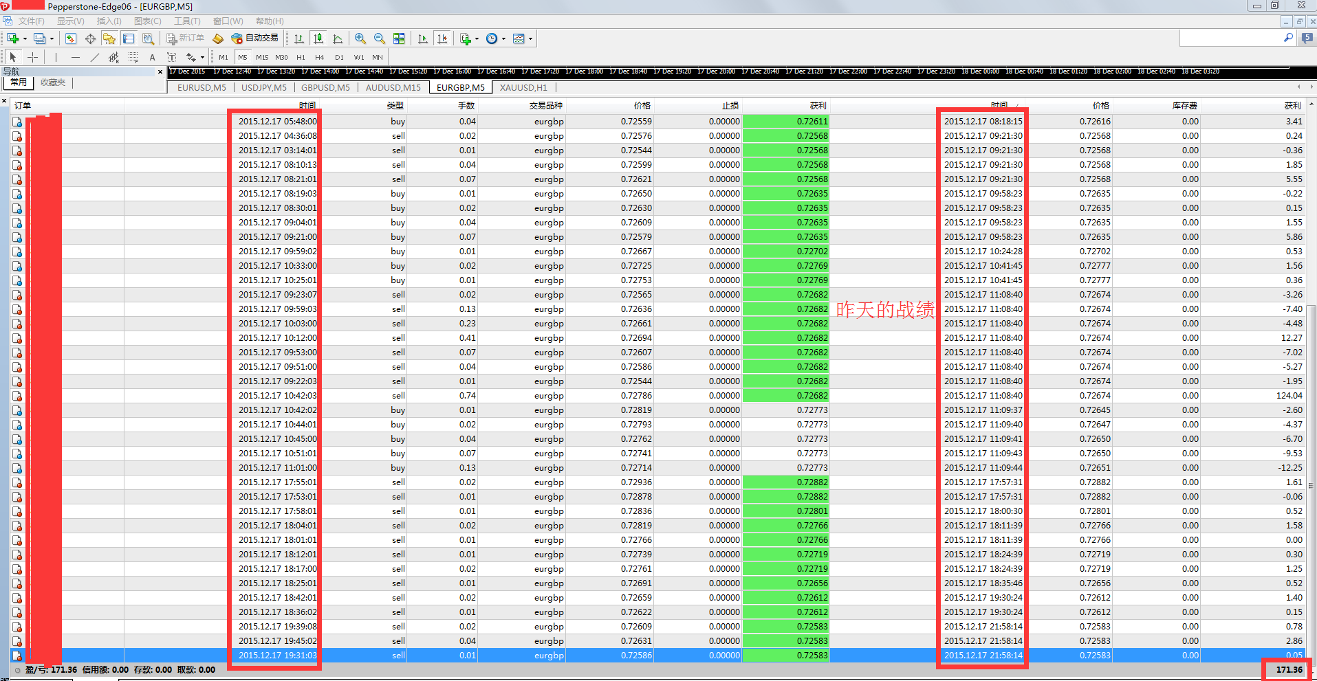
Task: Expand the arrows tool dropdown
Action: 202,58
